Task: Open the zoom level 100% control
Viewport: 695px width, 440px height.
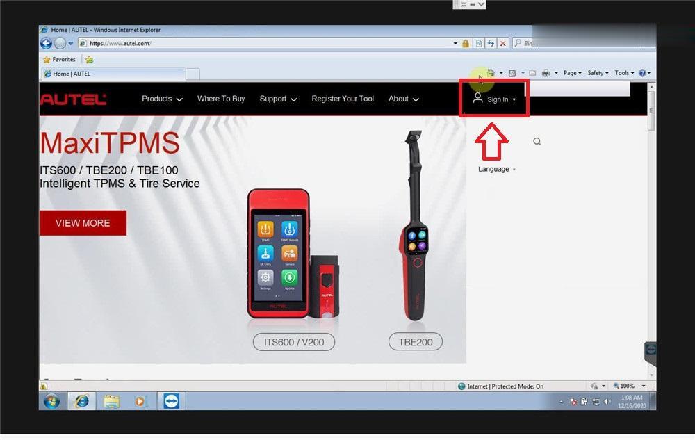Action: (x=624, y=386)
